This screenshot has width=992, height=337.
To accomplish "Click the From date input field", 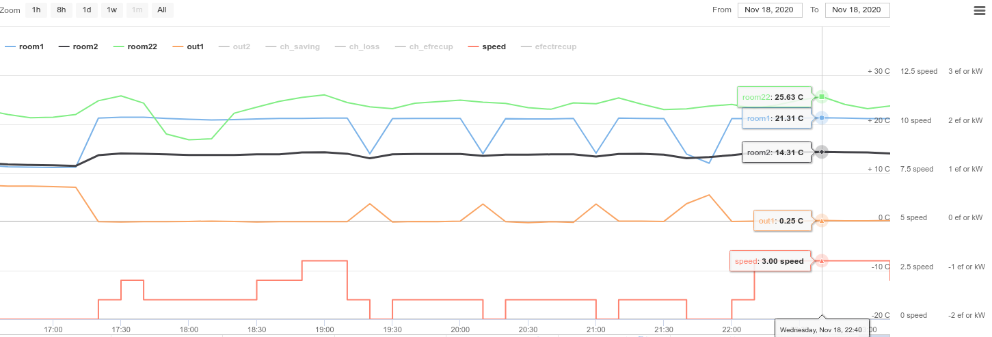I will [769, 10].
